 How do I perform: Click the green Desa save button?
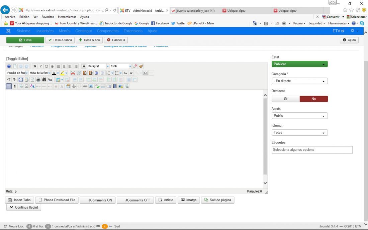[x=25, y=40]
